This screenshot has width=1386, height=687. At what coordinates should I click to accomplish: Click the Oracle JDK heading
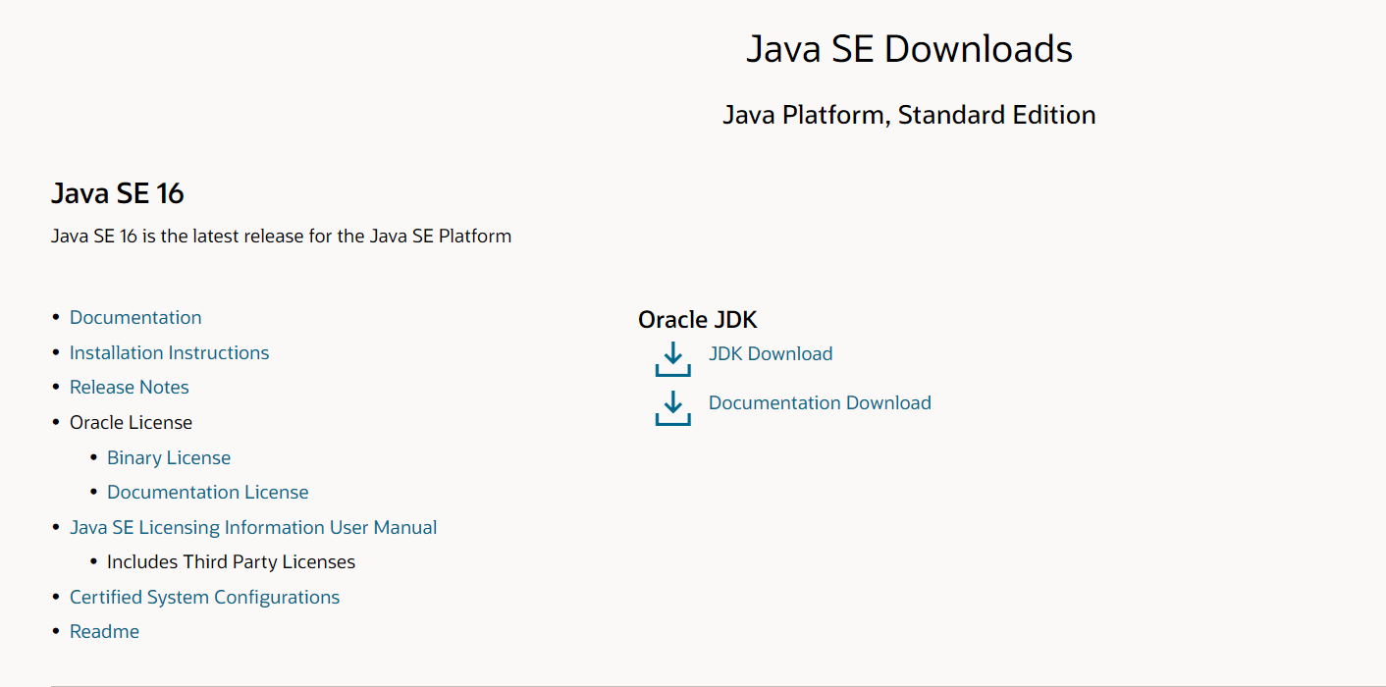698,319
